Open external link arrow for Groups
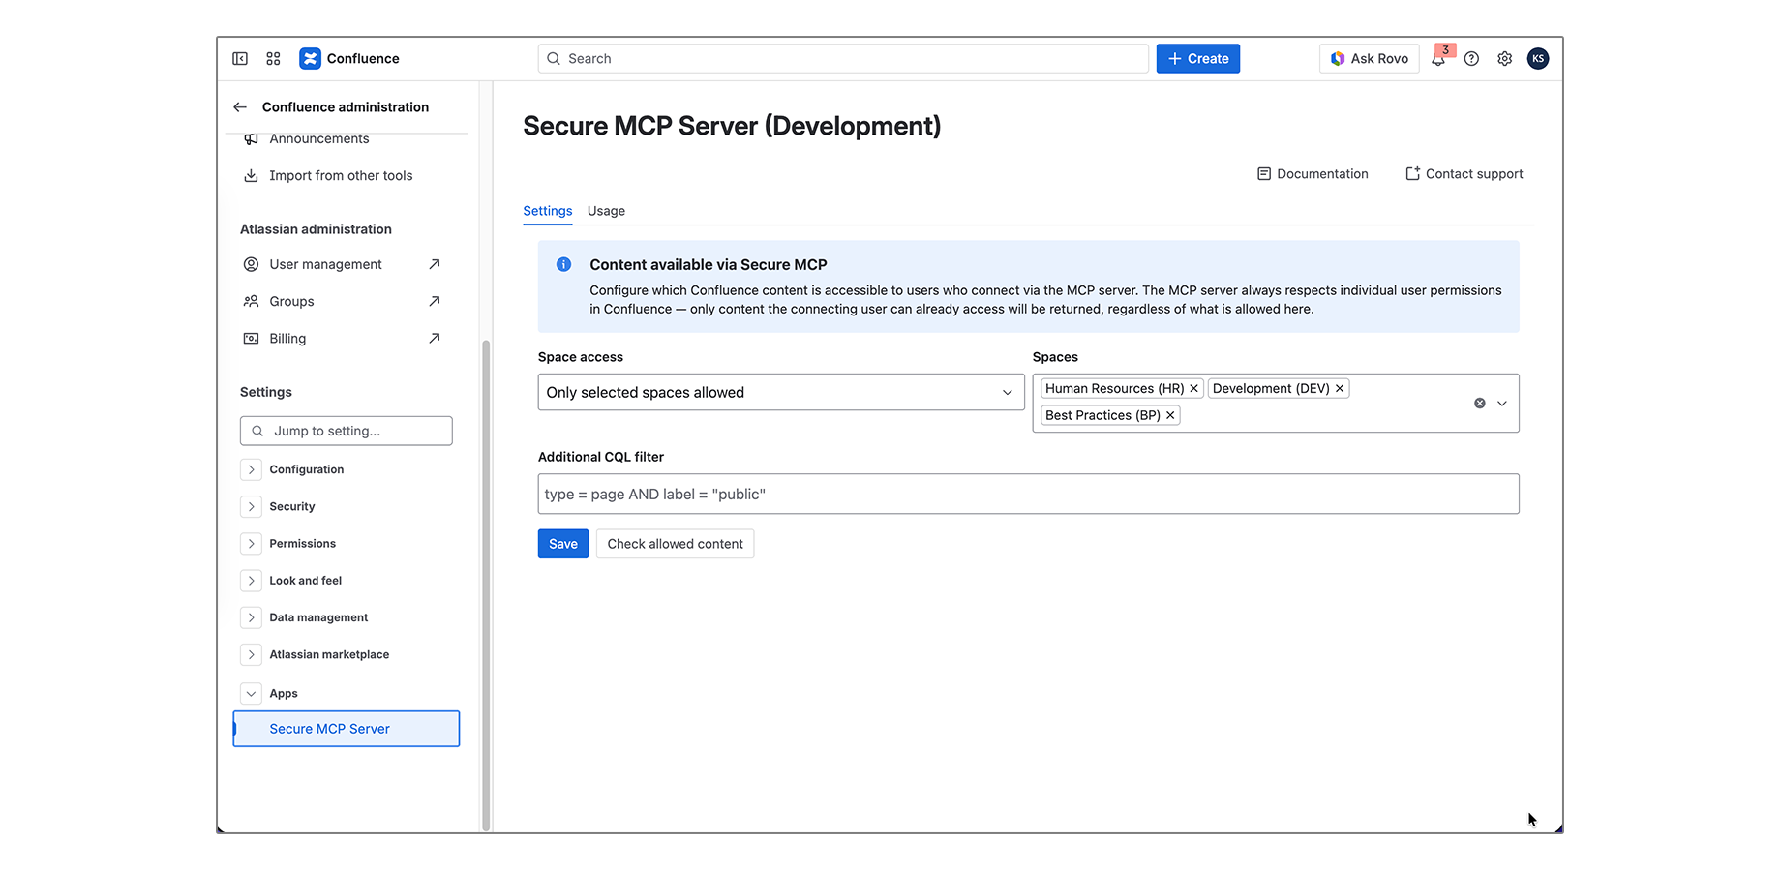This screenshot has height=871, width=1781. (x=435, y=301)
